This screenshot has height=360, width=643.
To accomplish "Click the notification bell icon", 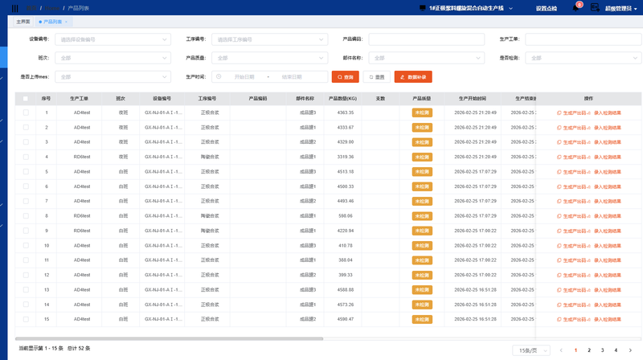I will 575,8.
